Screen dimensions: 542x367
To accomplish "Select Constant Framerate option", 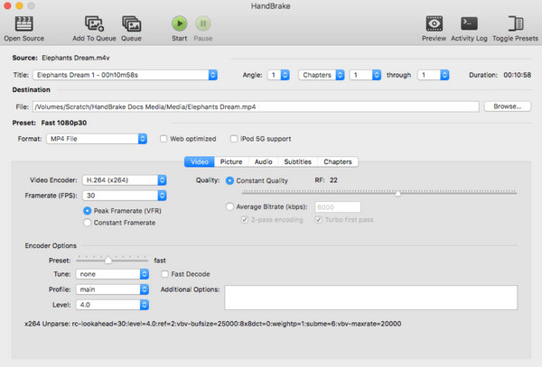I will pos(87,223).
